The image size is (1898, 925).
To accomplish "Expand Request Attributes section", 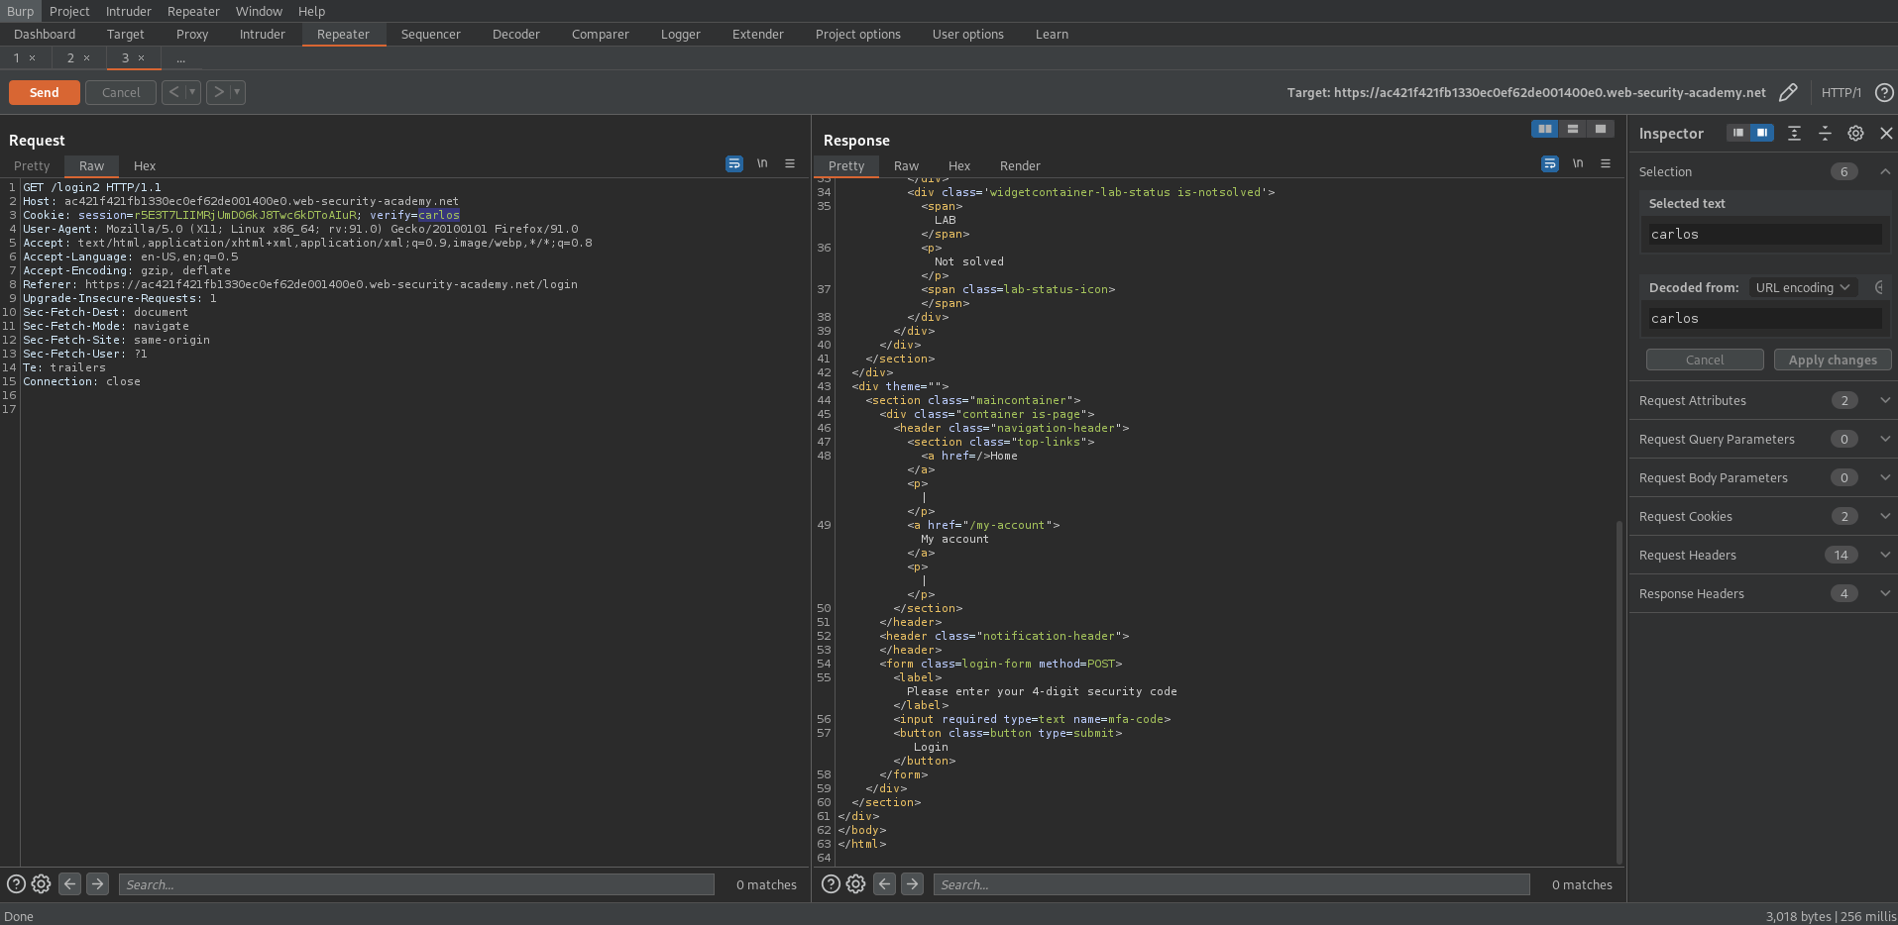I will point(1885,400).
